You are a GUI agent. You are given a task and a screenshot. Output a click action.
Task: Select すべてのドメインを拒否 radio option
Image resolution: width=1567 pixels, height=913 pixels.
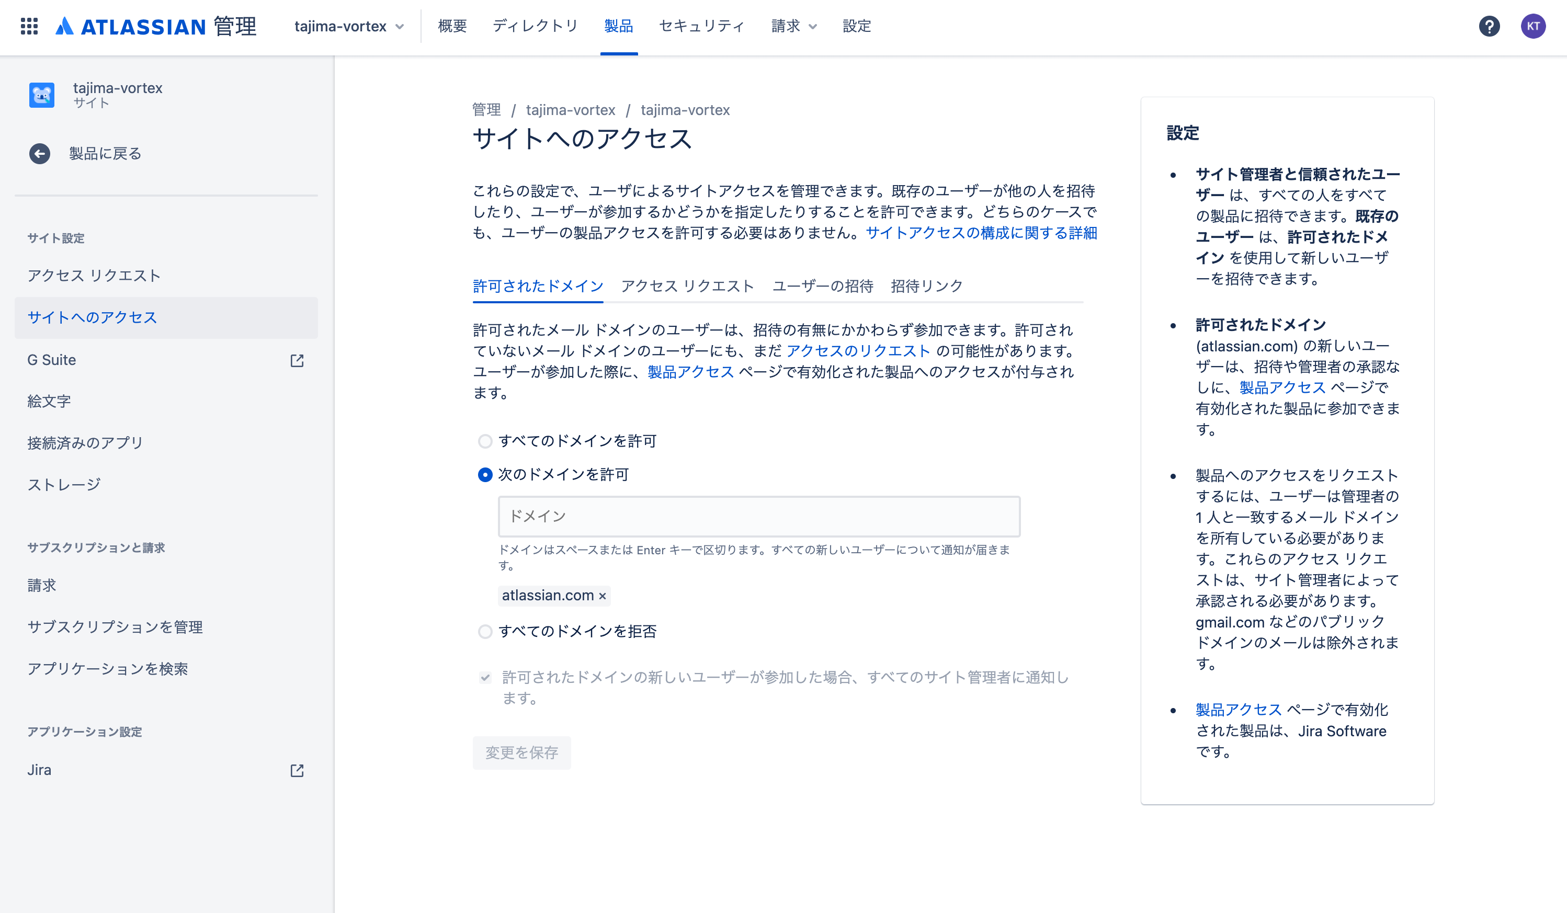(x=485, y=632)
